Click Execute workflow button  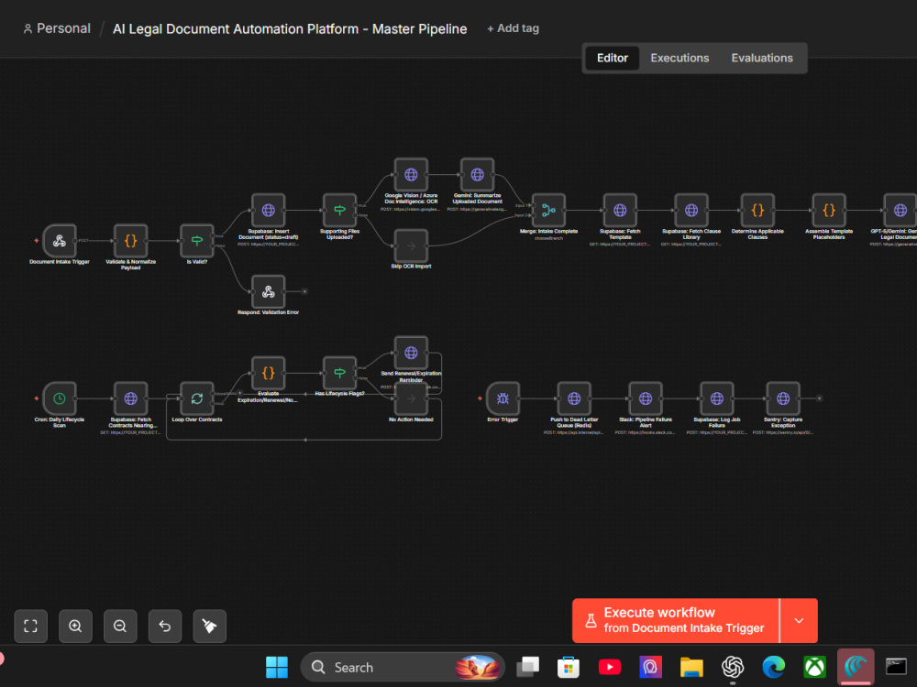click(676, 620)
